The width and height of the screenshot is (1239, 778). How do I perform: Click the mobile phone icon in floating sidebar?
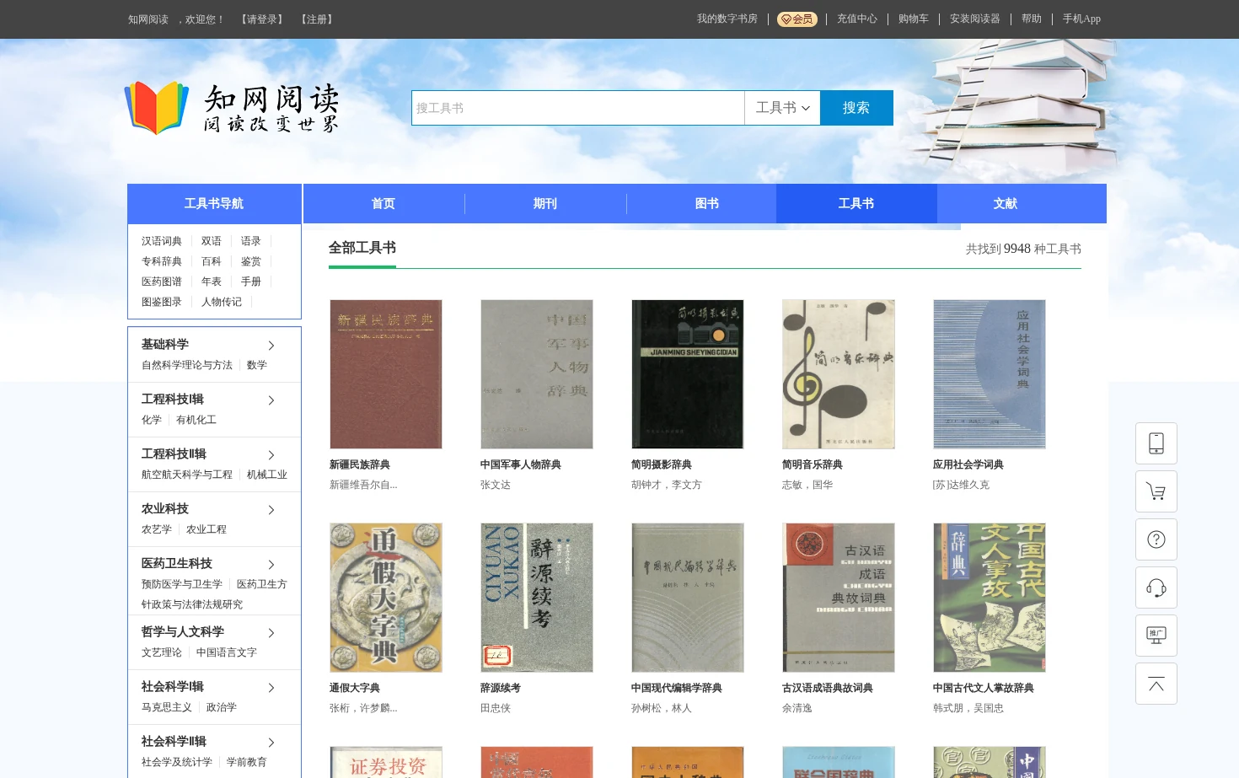(1156, 443)
